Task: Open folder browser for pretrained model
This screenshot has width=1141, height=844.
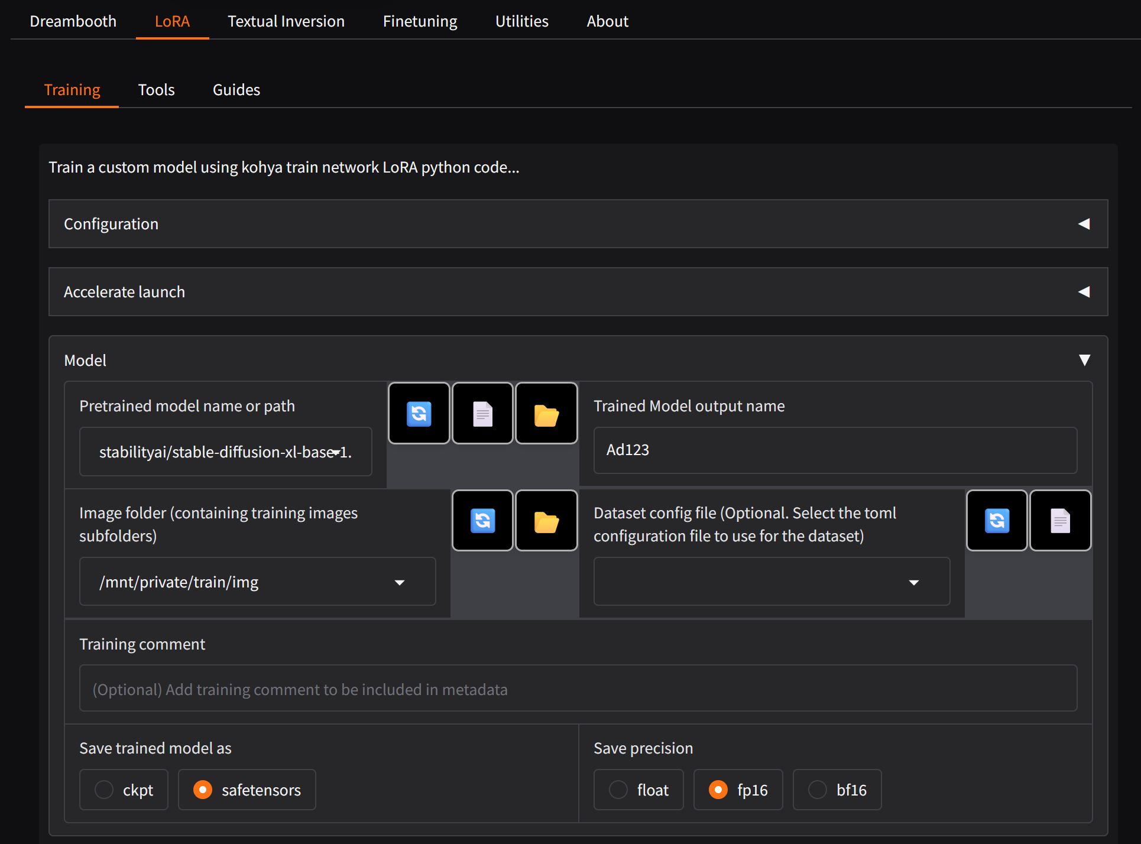Action: click(546, 414)
